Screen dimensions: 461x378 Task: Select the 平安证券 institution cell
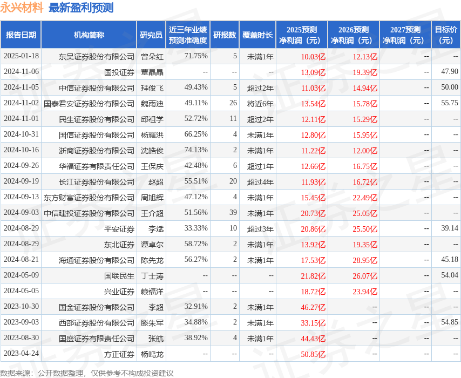coord(119,228)
